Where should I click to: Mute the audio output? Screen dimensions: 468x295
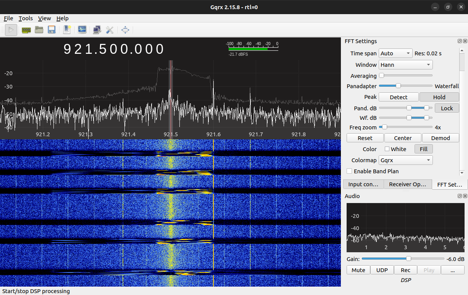358,270
